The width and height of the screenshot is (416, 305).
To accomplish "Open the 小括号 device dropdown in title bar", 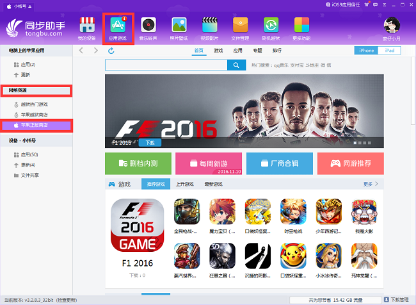I will pyautogui.click(x=19, y=6).
